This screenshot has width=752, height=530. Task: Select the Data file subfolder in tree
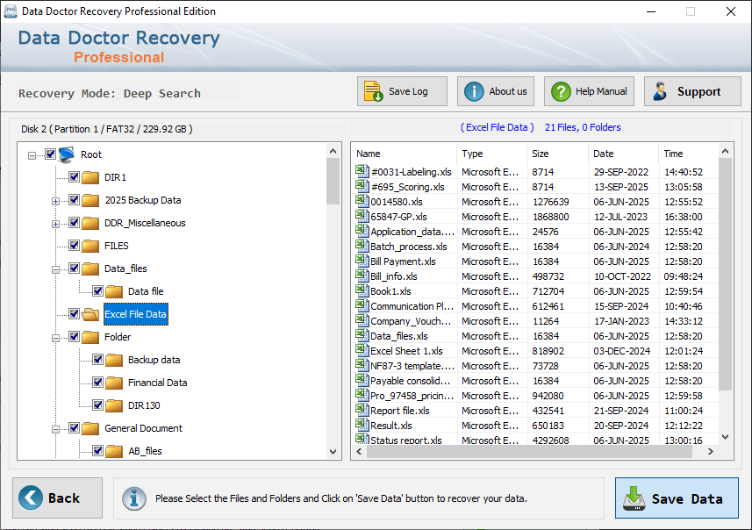(x=146, y=291)
